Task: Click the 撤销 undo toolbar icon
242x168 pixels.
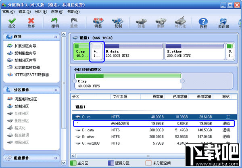Action: [55, 21]
